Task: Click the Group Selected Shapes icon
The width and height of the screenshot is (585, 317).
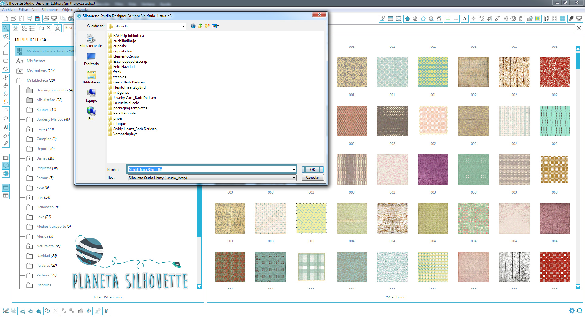Action: click(x=6, y=311)
